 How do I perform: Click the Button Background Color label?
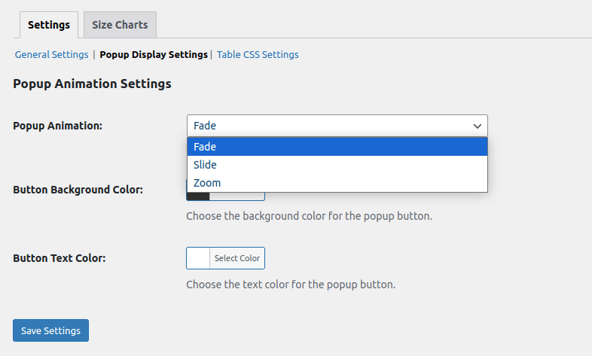pos(78,190)
